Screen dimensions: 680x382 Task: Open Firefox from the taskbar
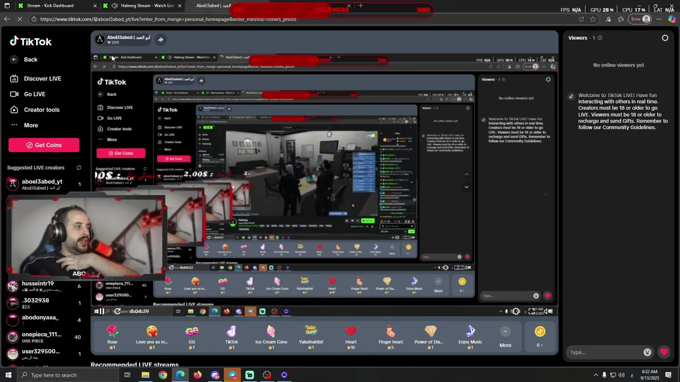[198, 375]
